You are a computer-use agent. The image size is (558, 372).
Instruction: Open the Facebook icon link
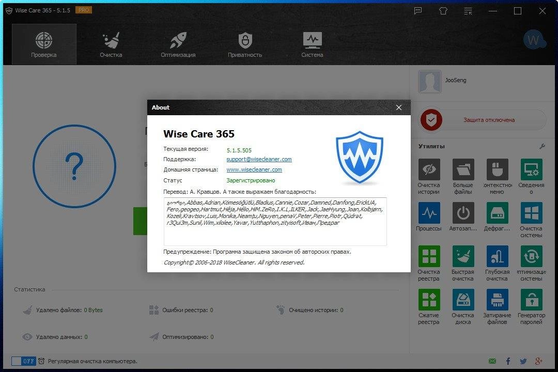click(508, 361)
